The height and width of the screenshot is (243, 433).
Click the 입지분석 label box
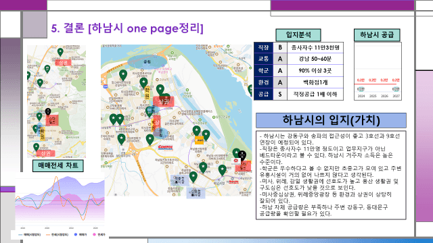(298, 35)
